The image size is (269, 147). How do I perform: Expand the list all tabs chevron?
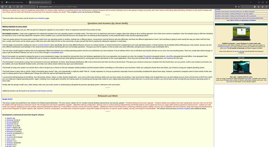tap(251, 2)
